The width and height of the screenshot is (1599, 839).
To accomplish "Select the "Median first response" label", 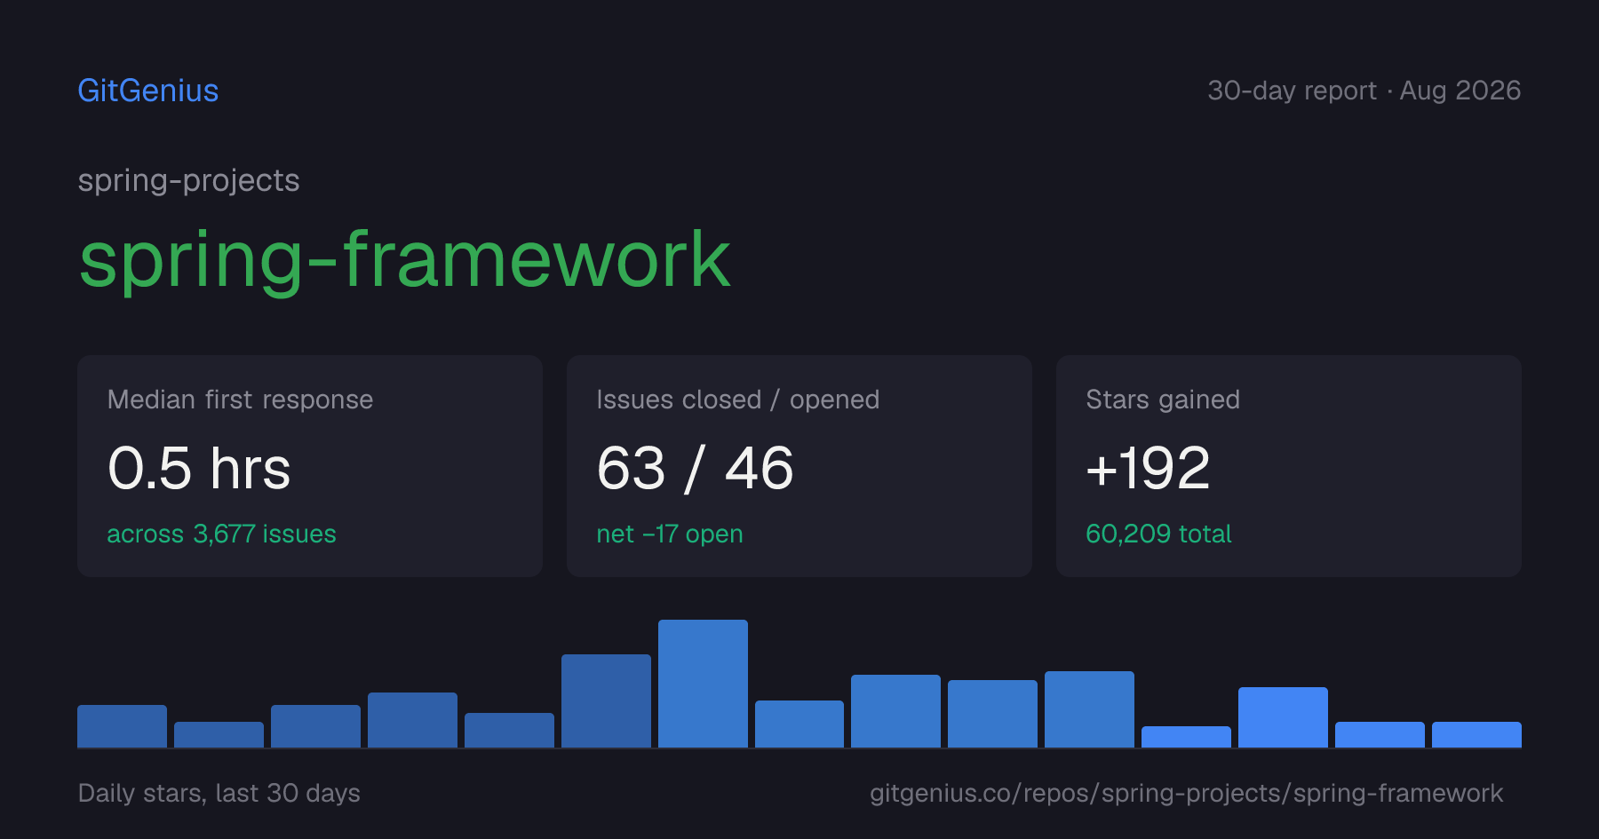I will [x=240, y=400].
